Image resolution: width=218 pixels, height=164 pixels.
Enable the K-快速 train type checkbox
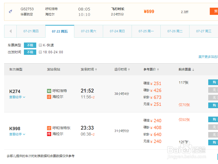pos(40,45)
